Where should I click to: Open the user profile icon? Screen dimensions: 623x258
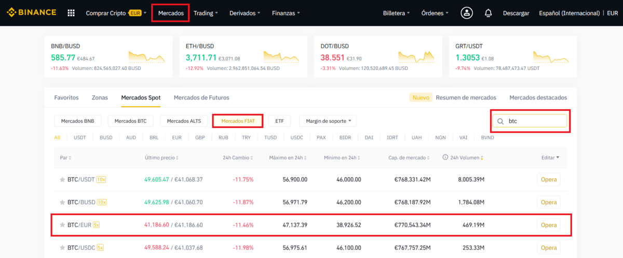(x=467, y=13)
